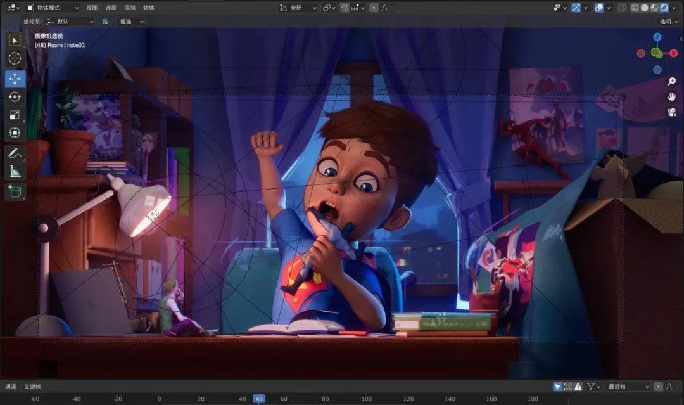Image resolution: width=684 pixels, height=405 pixels.
Task: Open the object visibility and selectability dropdown
Action: [559, 8]
